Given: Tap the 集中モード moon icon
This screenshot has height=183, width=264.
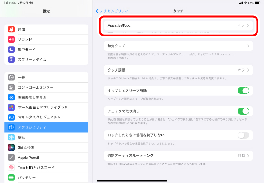Looking at the screenshot, I should [x=11, y=50].
